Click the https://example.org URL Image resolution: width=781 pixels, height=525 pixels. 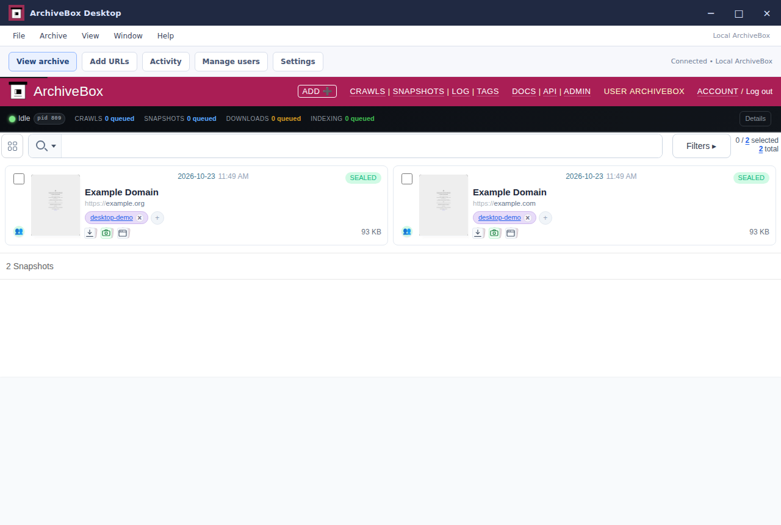pyautogui.click(x=115, y=204)
